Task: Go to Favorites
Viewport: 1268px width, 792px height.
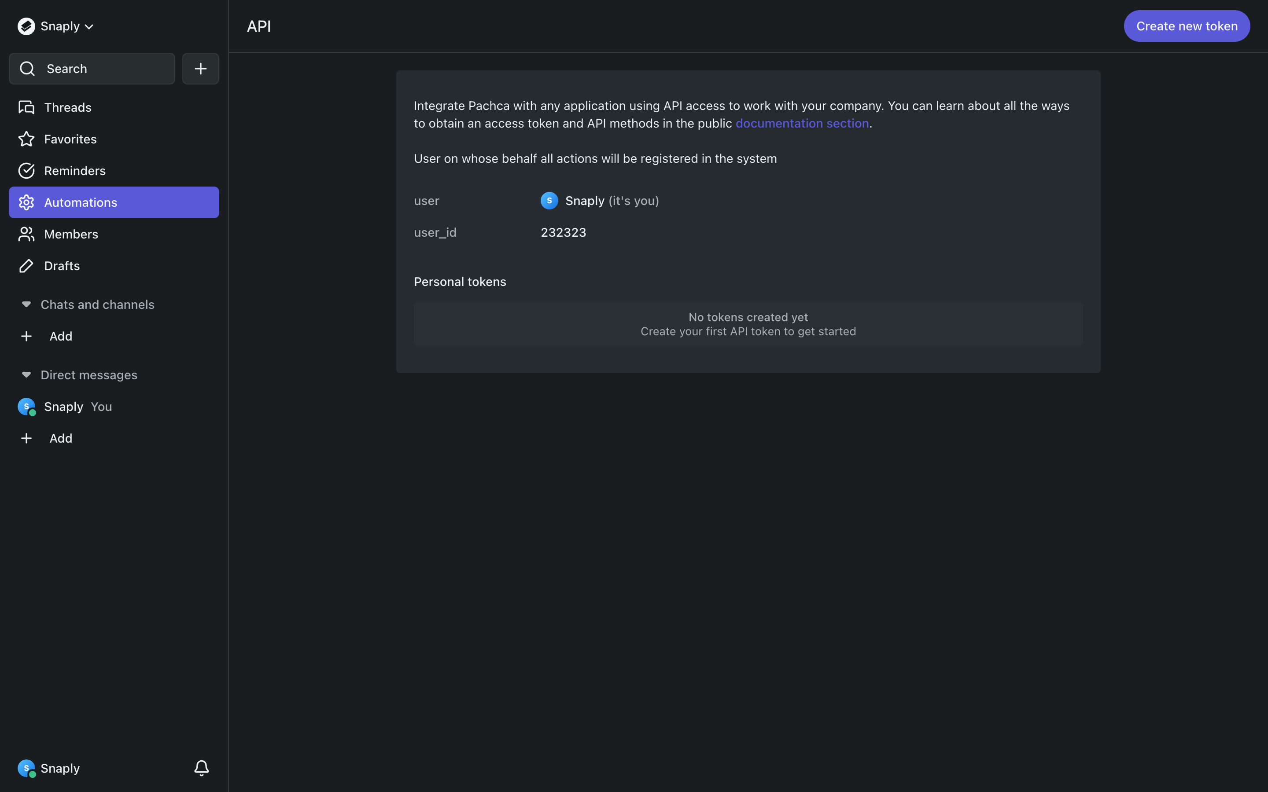Action: (x=114, y=139)
